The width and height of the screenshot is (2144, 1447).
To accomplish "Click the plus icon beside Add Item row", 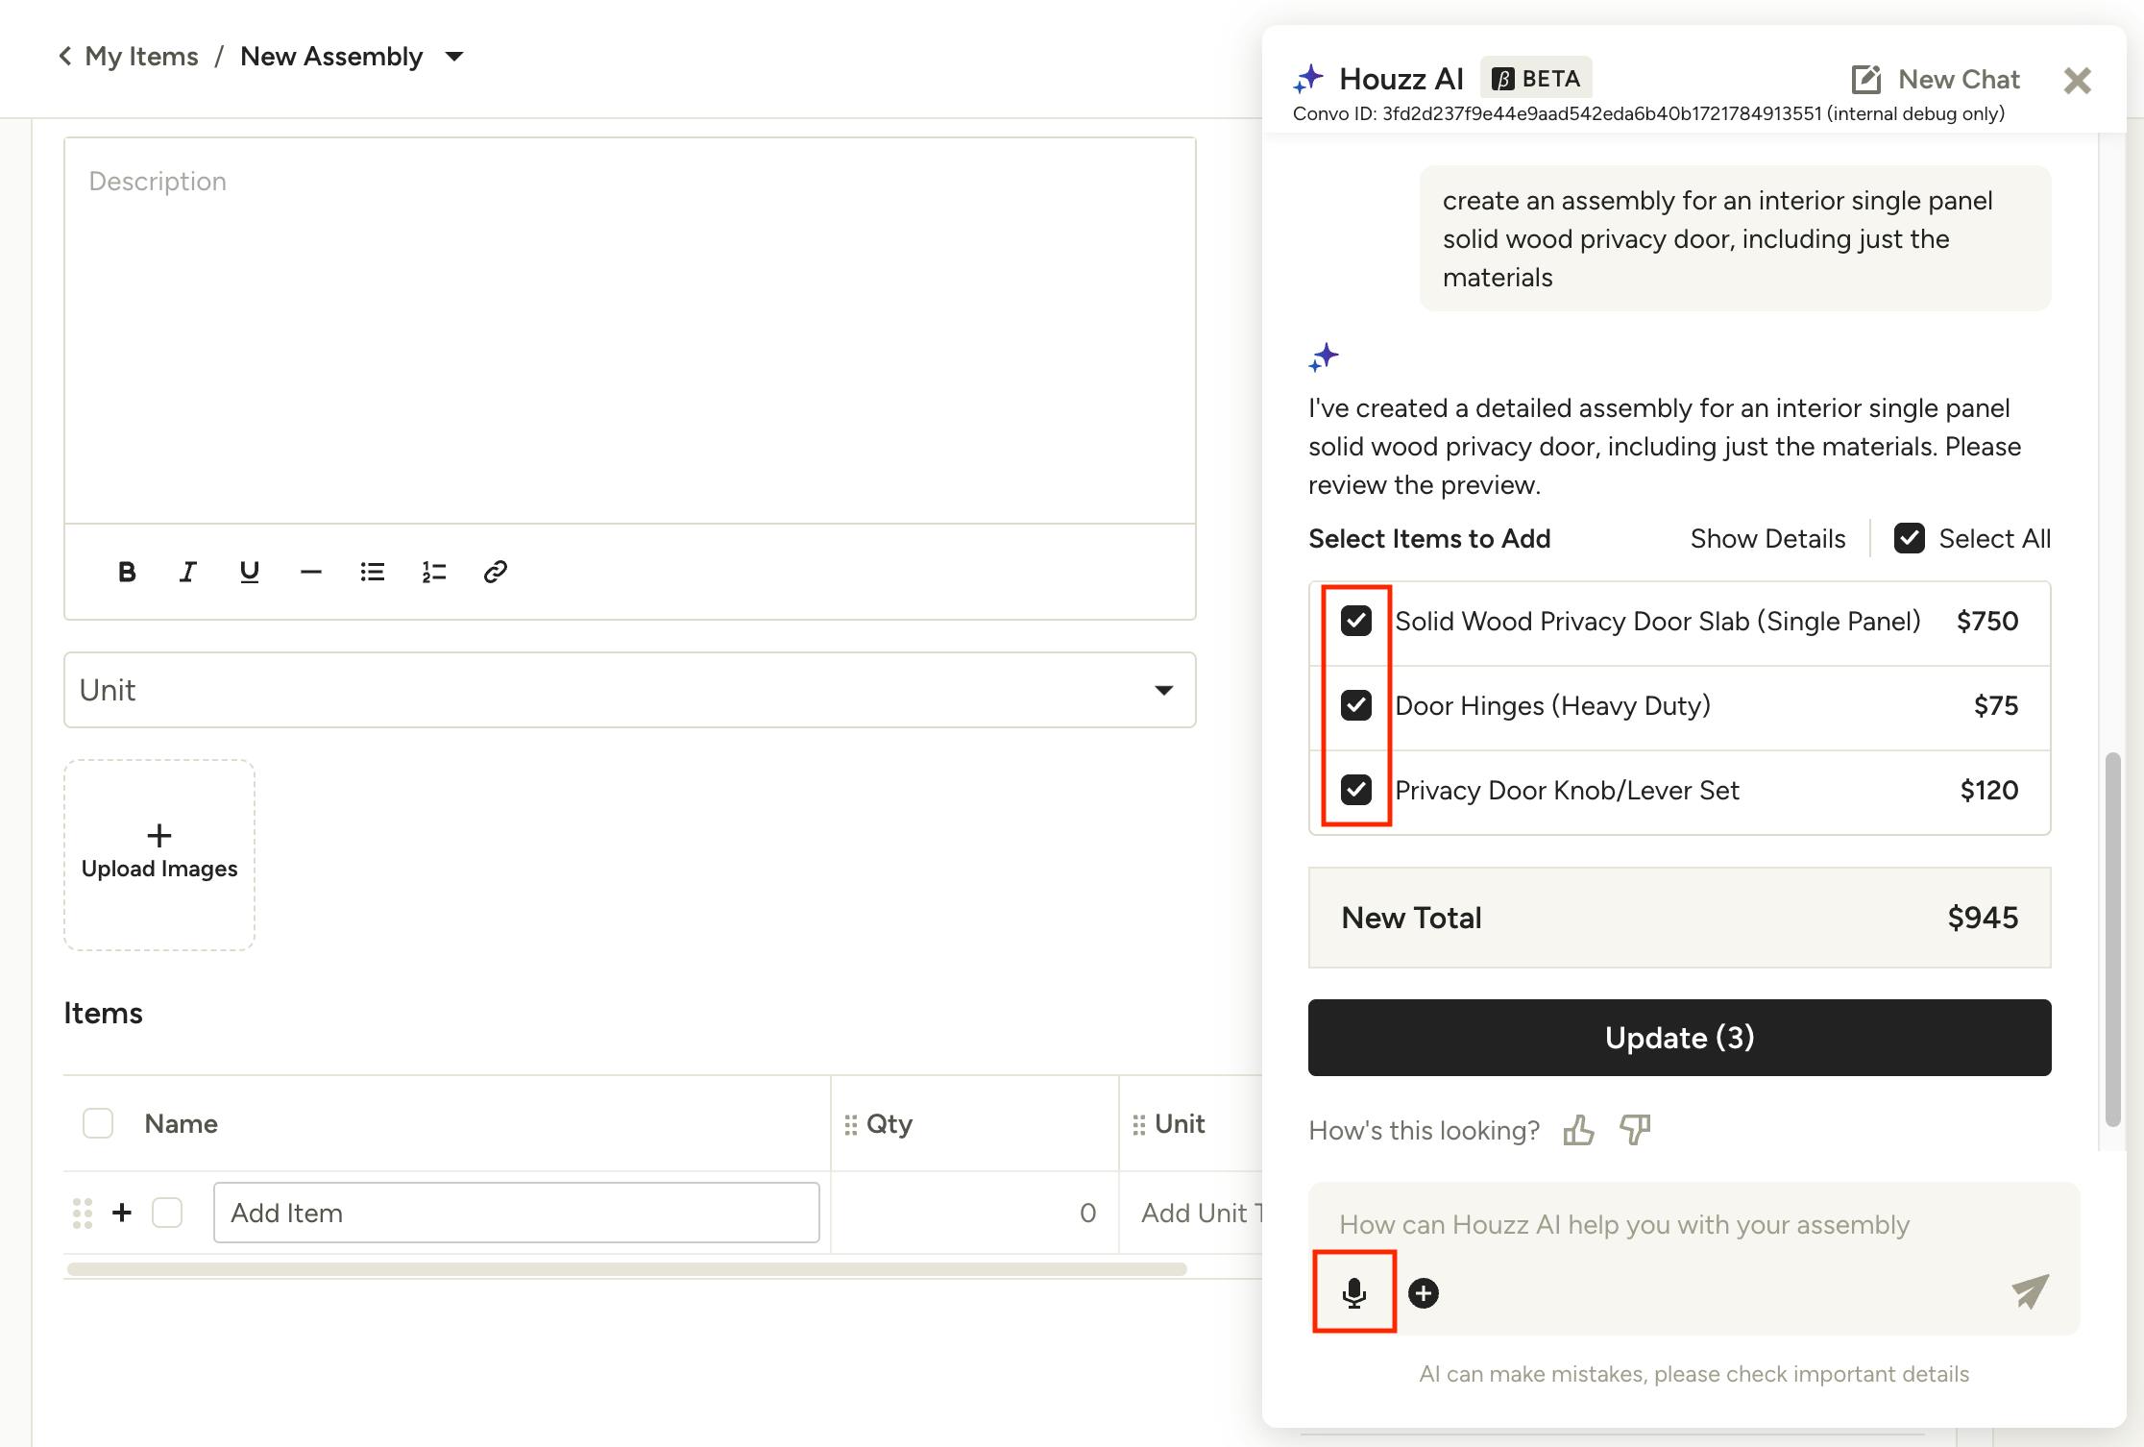I will (122, 1213).
